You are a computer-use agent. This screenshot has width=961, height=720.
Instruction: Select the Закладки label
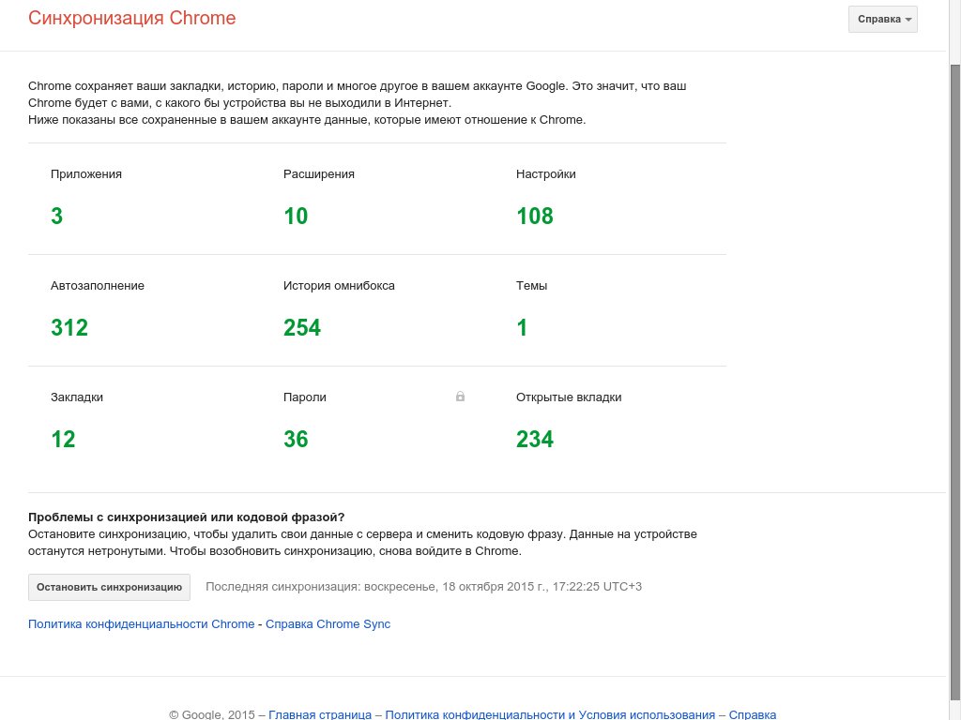click(x=77, y=397)
